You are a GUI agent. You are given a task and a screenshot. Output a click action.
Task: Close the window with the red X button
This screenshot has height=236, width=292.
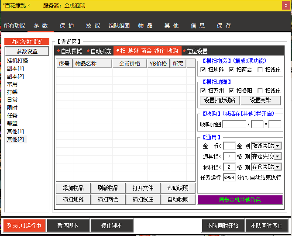(286, 5)
